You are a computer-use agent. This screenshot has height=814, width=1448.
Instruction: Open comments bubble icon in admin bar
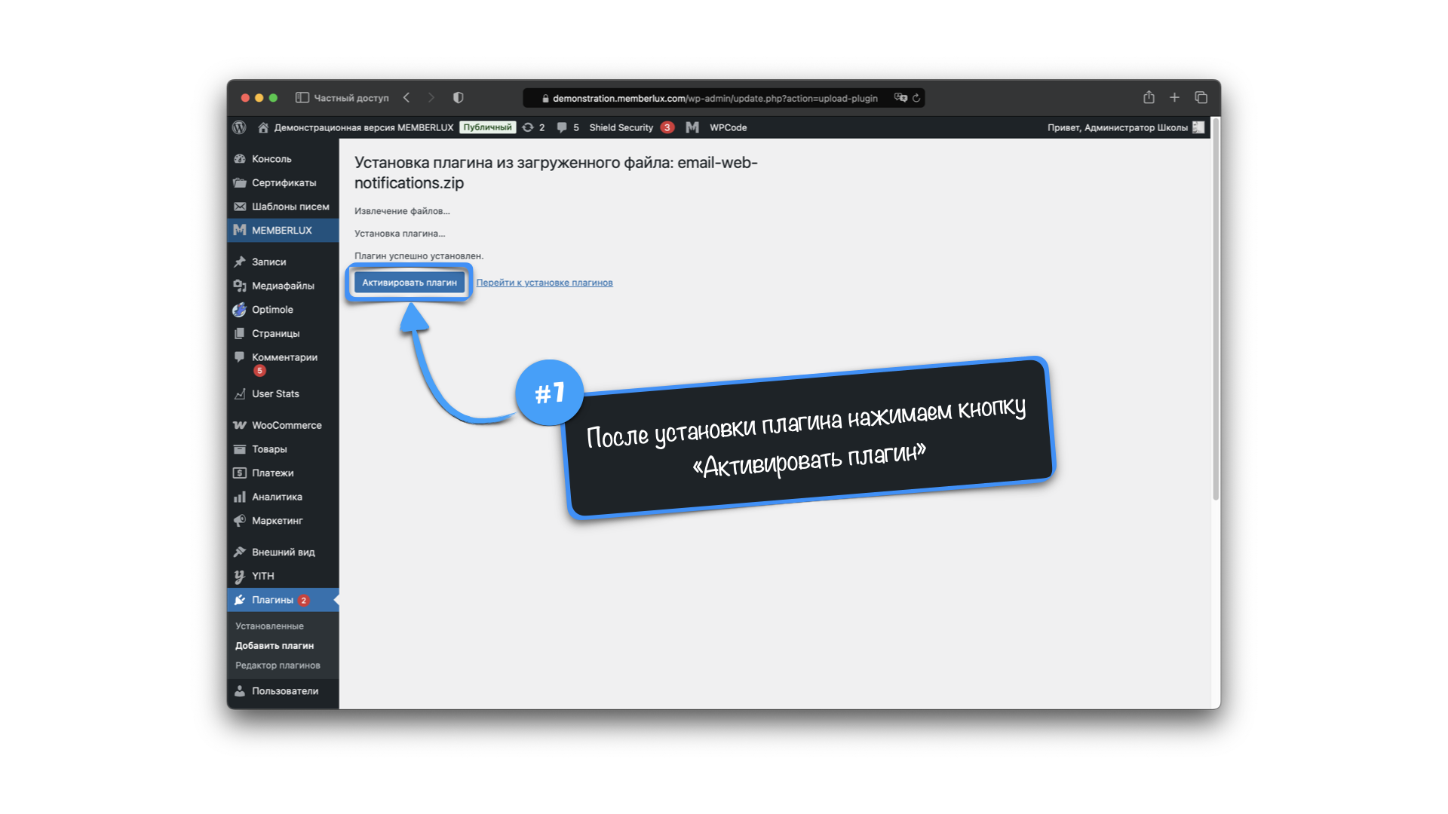(x=562, y=127)
